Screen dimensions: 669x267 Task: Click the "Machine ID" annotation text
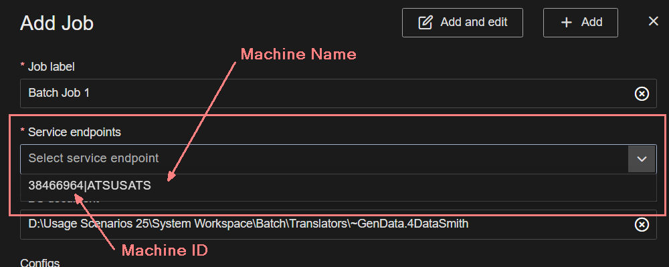165,251
